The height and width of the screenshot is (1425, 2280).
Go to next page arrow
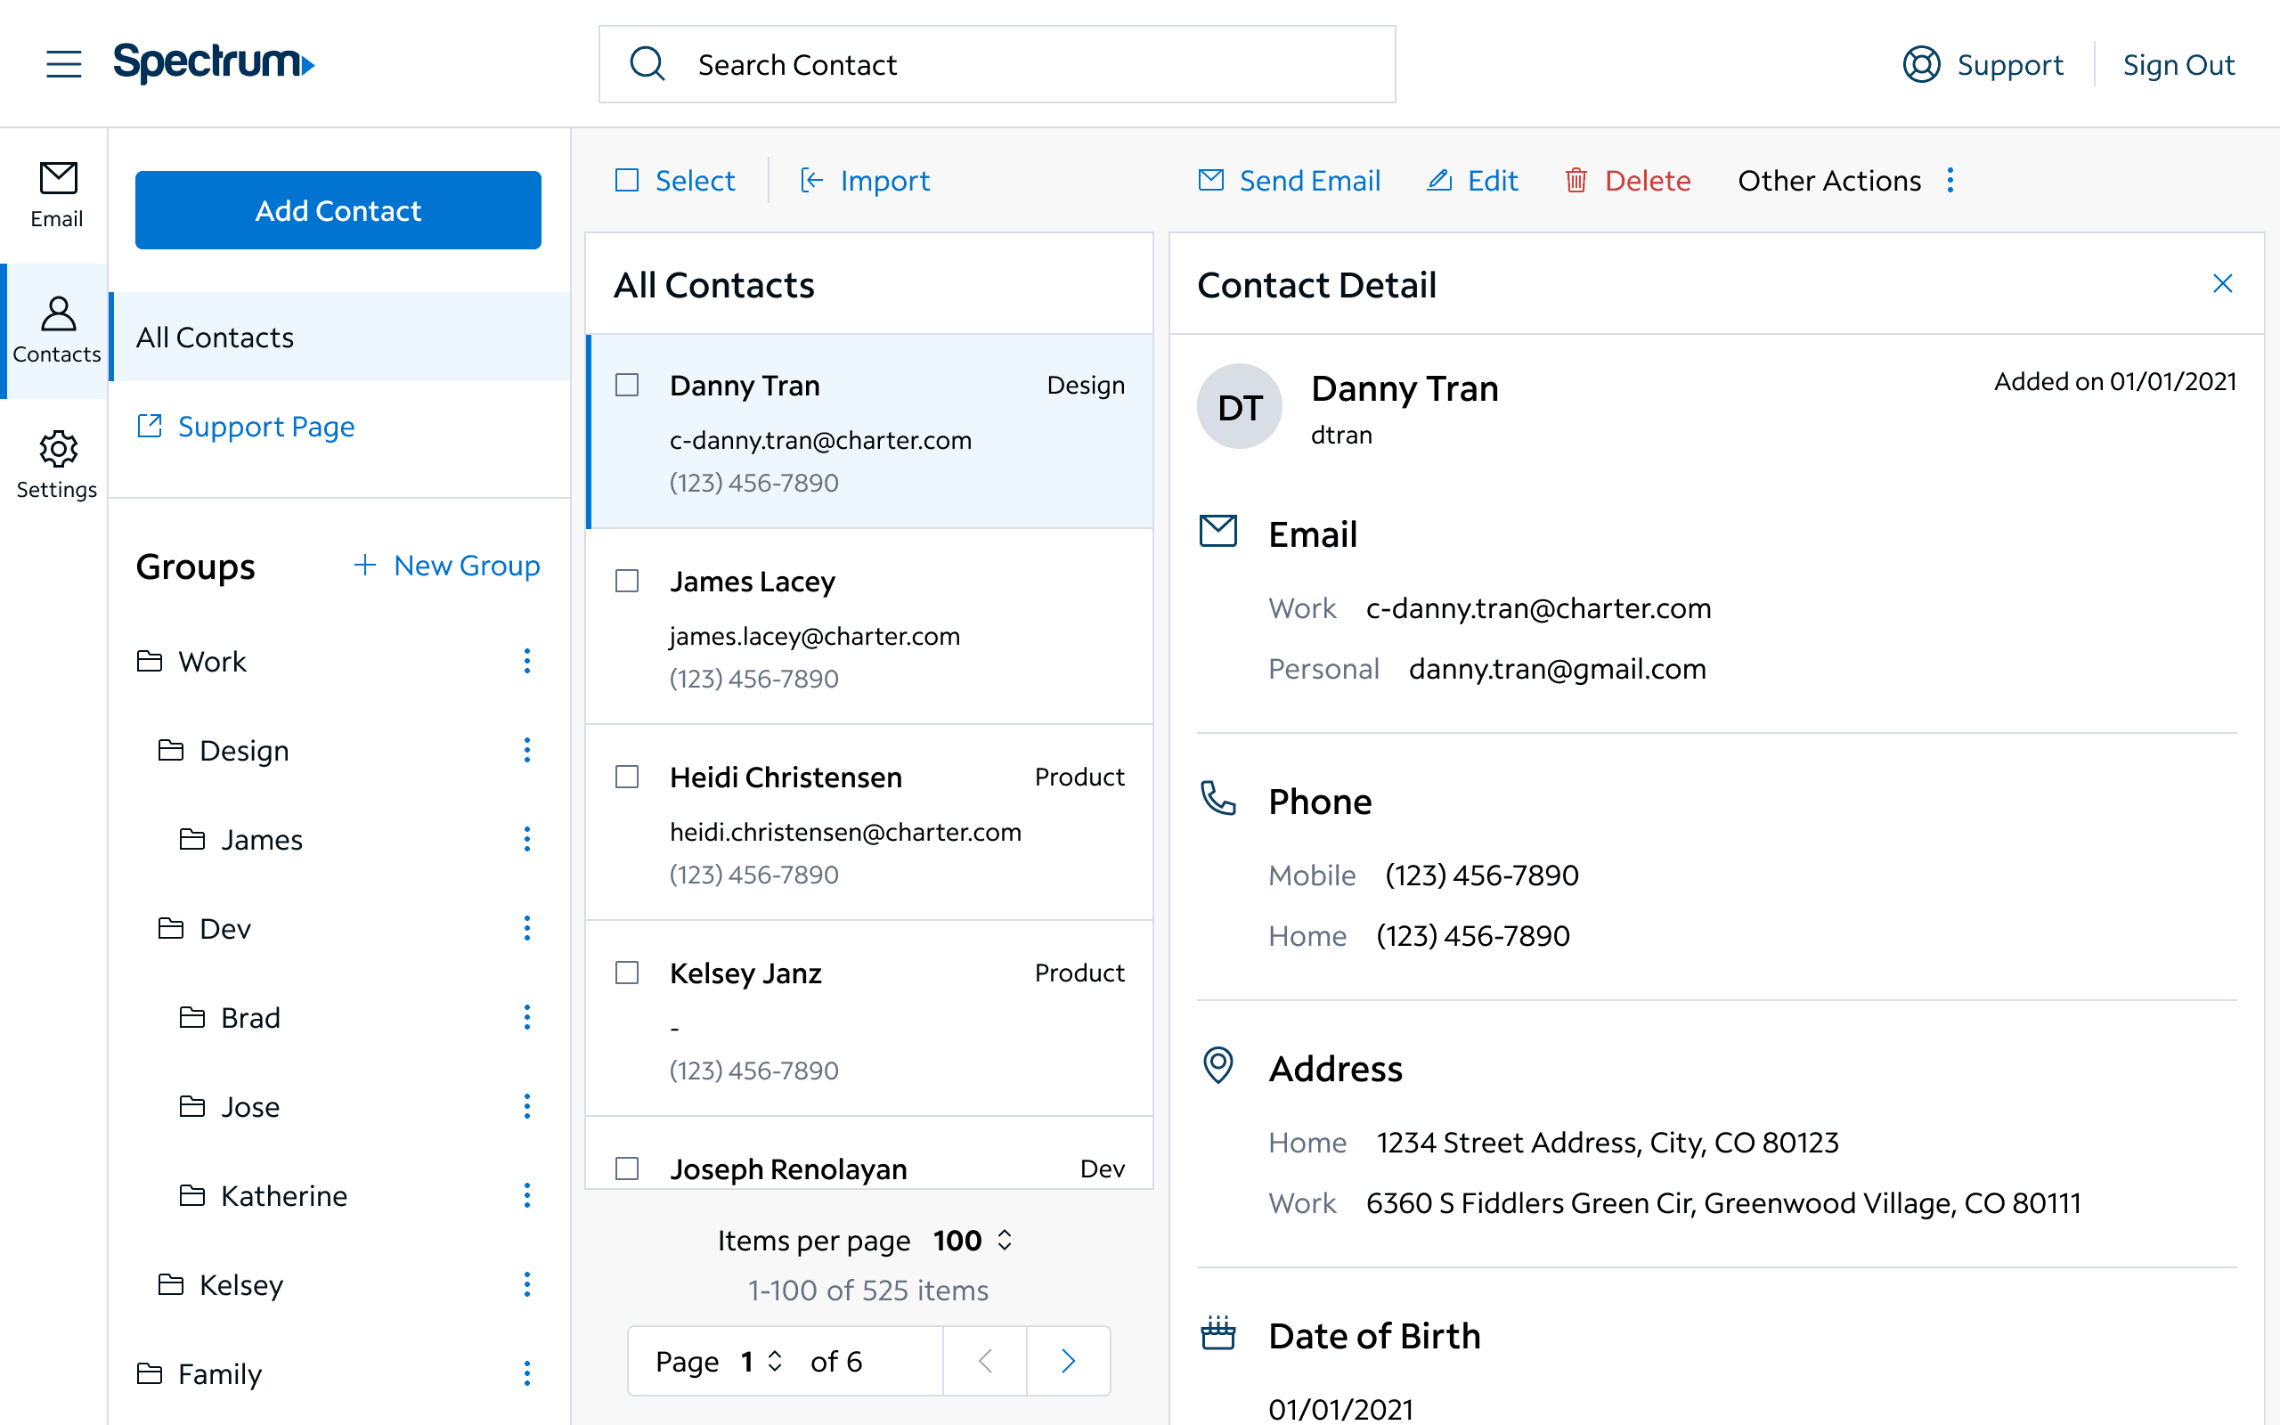point(1069,1361)
